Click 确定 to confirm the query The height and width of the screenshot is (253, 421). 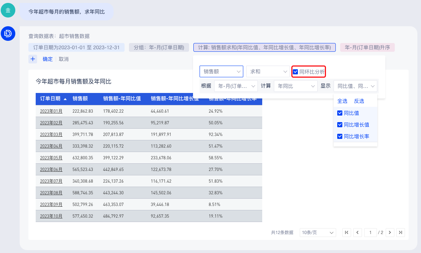[48, 59]
